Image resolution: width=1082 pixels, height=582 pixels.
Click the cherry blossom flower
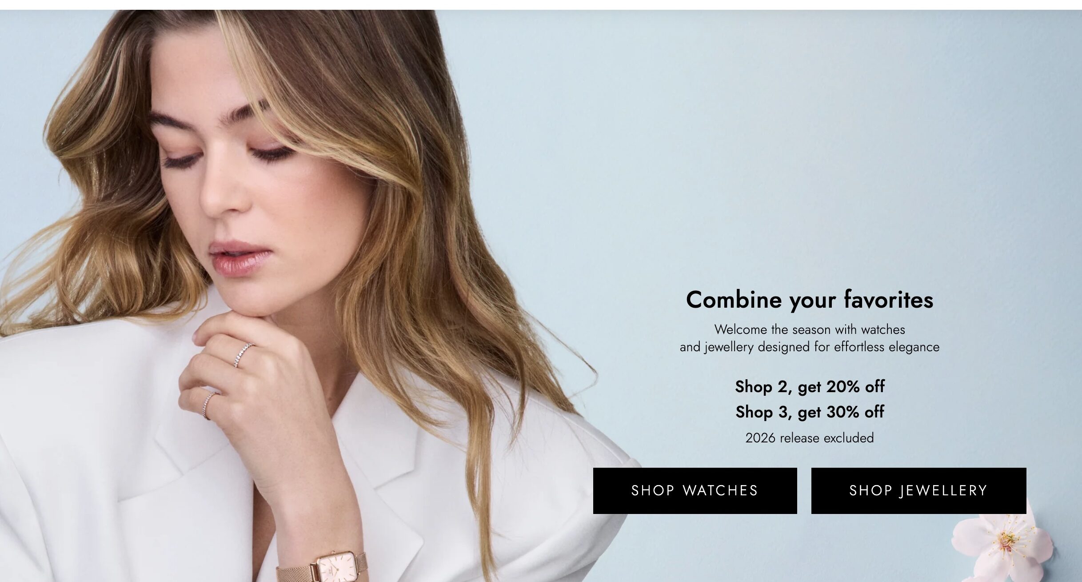(x=1002, y=550)
